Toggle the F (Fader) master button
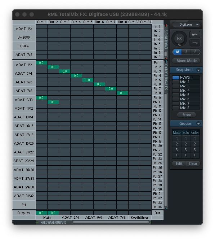 tap(195, 52)
